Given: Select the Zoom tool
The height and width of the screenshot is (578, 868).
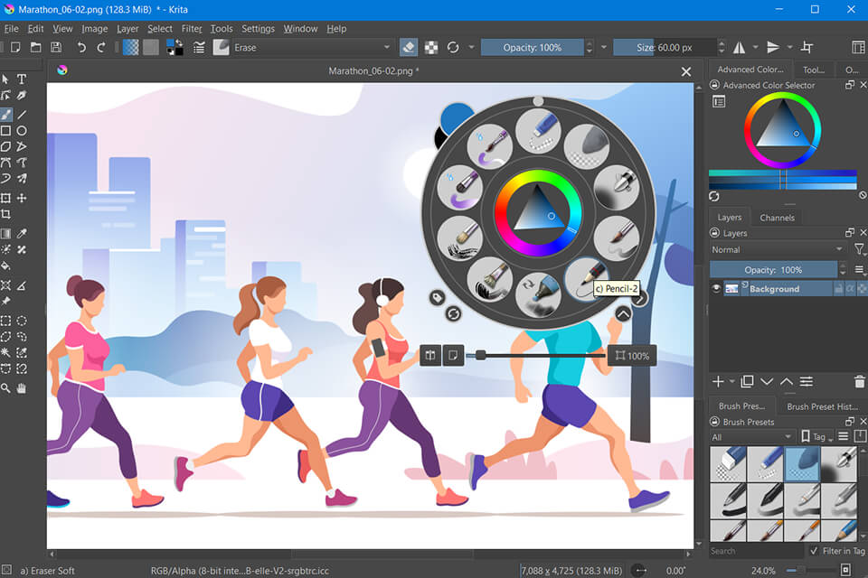Looking at the screenshot, I should pyautogui.click(x=5, y=387).
